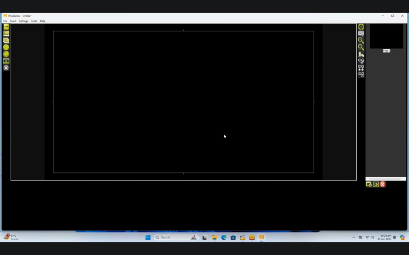Select the single image insert tool
Viewport: 409px width, 255px height.
[6, 33]
